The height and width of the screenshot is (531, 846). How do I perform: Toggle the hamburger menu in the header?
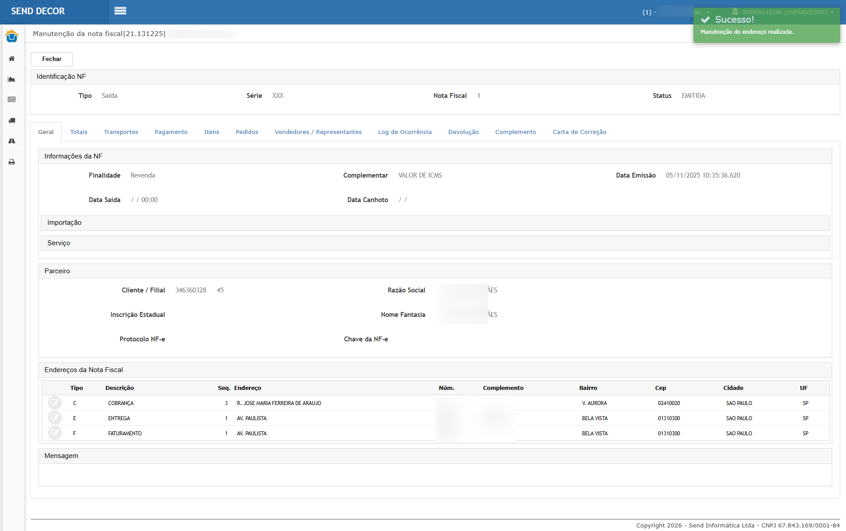pyautogui.click(x=120, y=11)
